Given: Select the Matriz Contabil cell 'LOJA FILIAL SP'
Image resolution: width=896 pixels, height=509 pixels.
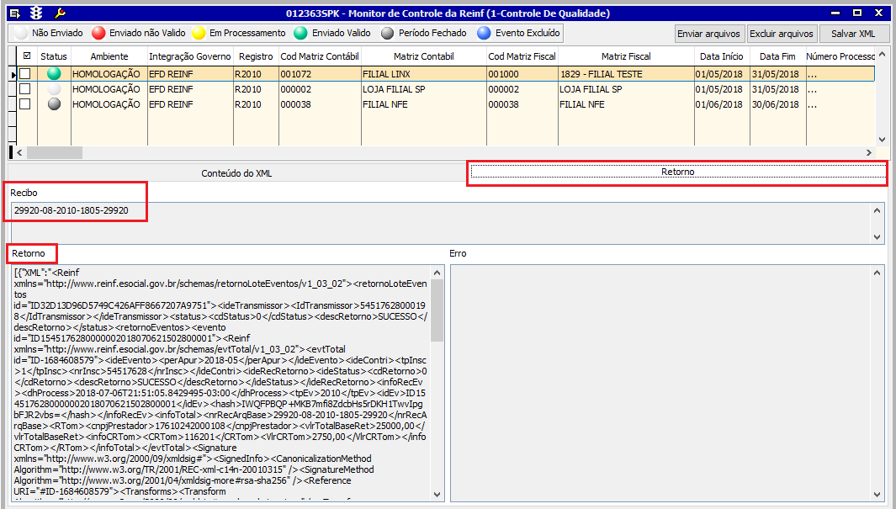Looking at the screenshot, I should [x=423, y=89].
